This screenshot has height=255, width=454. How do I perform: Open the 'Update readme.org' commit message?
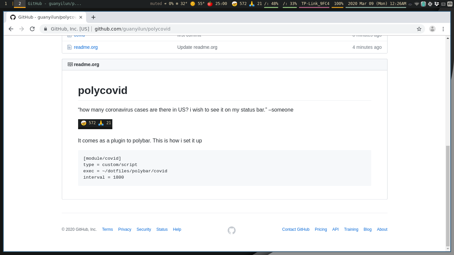point(197,47)
